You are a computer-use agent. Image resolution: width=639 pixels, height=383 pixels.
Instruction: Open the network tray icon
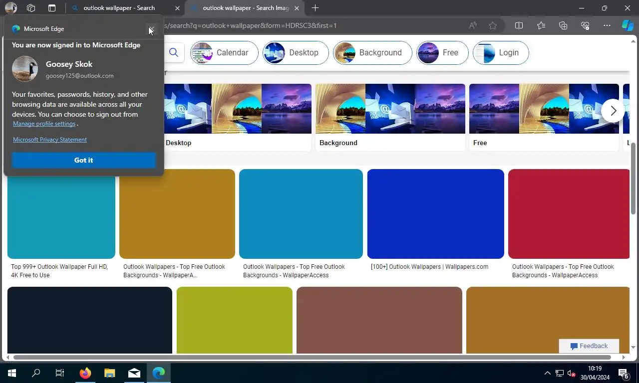tap(560, 373)
